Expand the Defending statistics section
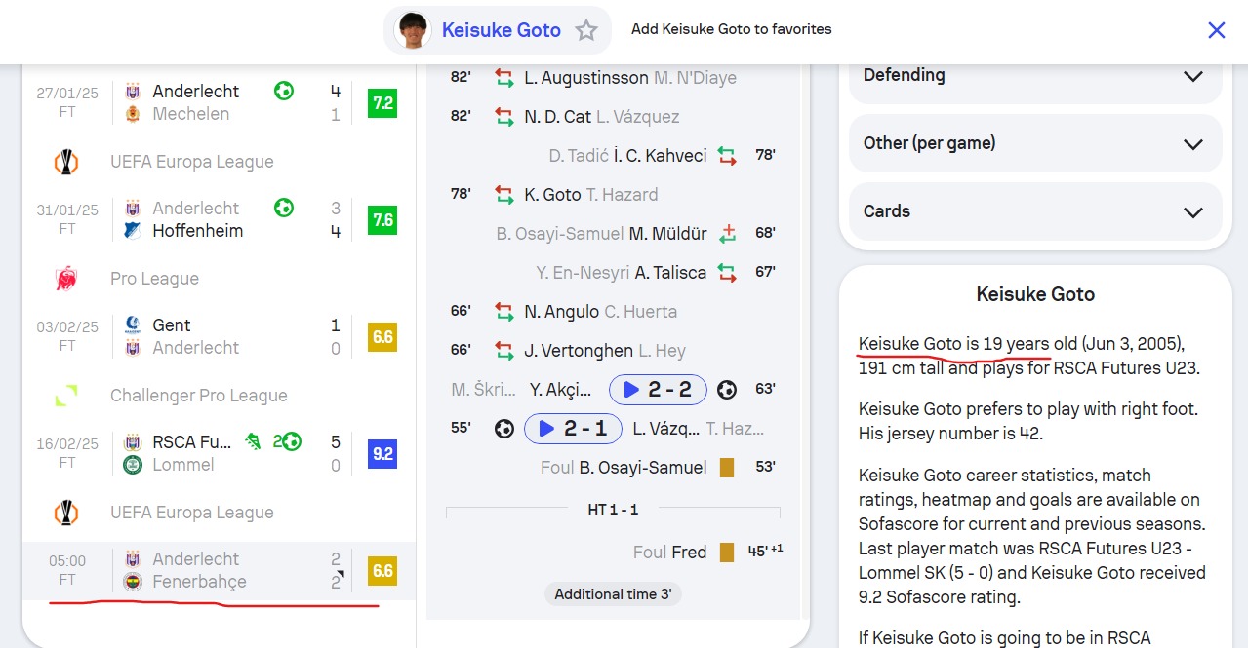 click(x=1035, y=75)
